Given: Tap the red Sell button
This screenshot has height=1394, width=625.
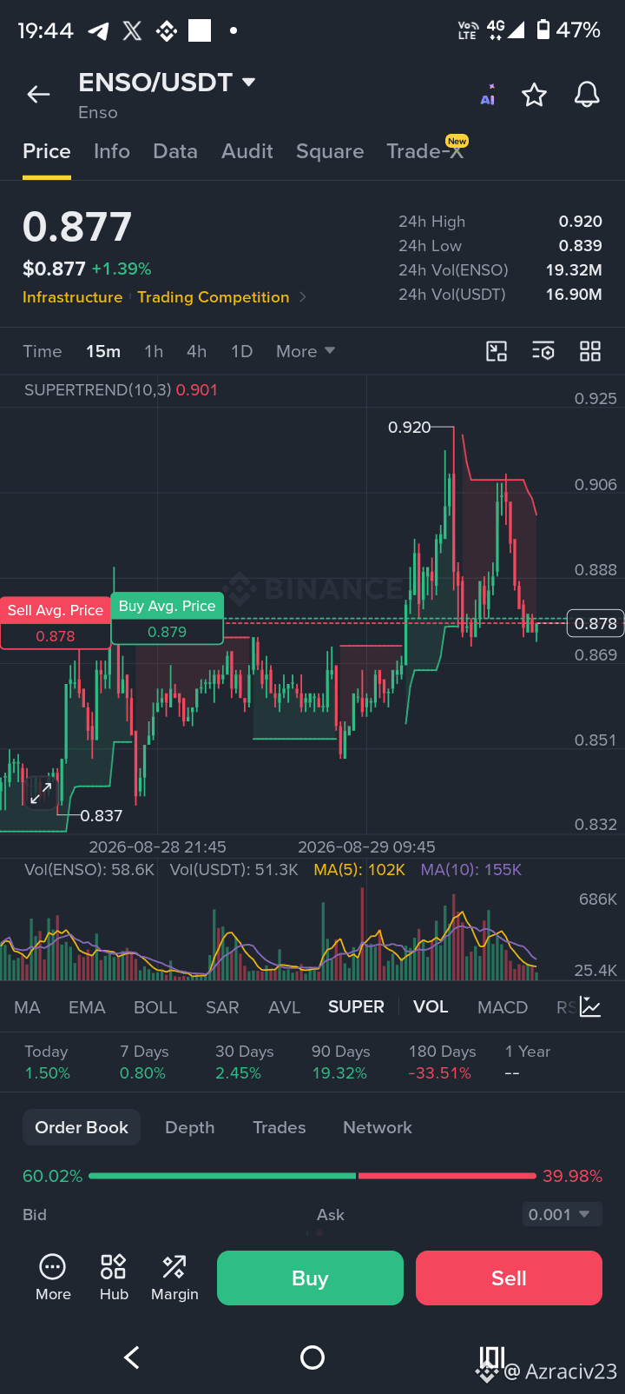Looking at the screenshot, I should 509,1278.
